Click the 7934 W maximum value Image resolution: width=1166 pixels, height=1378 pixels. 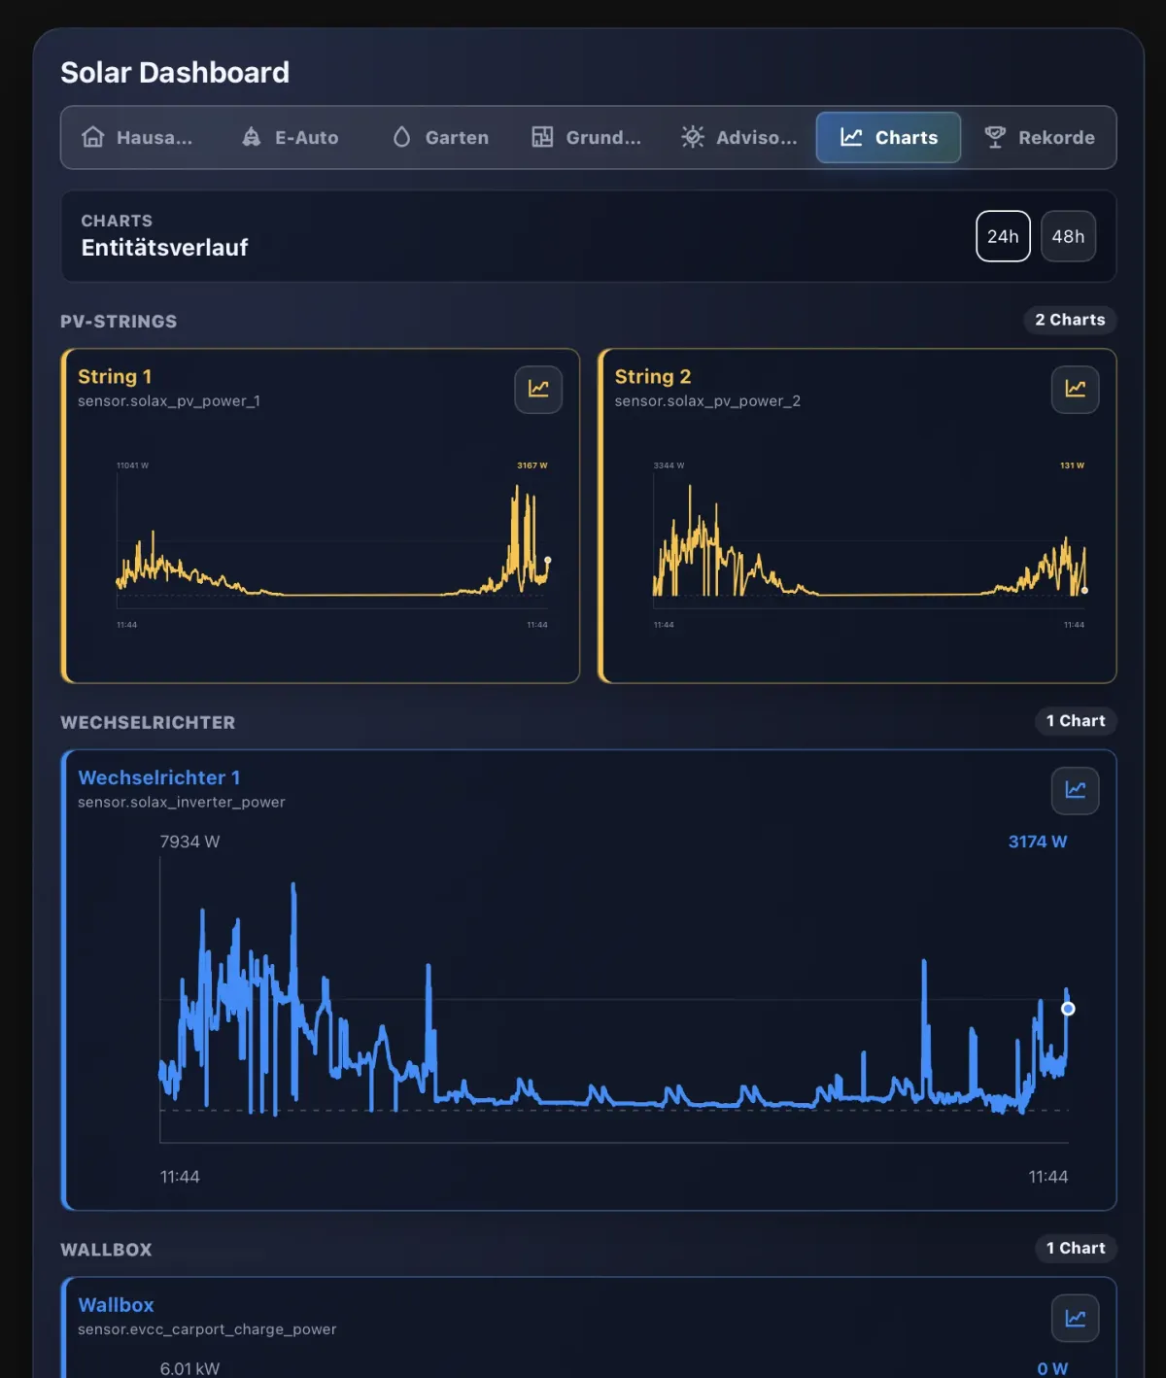click(189, 842)
